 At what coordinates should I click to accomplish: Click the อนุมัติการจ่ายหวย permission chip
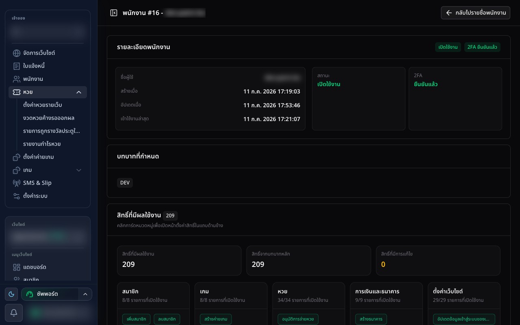298,319
